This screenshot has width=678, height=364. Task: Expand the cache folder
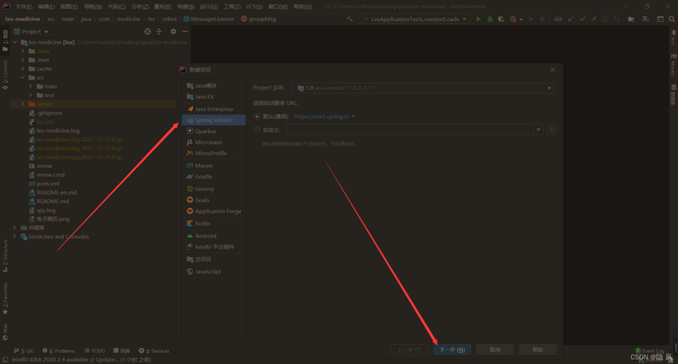click(x=23, y=69)
